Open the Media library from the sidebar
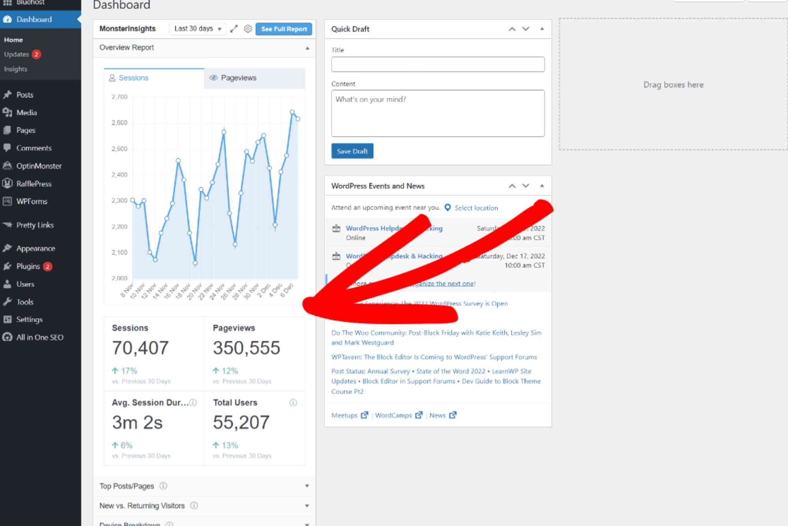This screenshot has height=526, width=788. click(27, 112)
